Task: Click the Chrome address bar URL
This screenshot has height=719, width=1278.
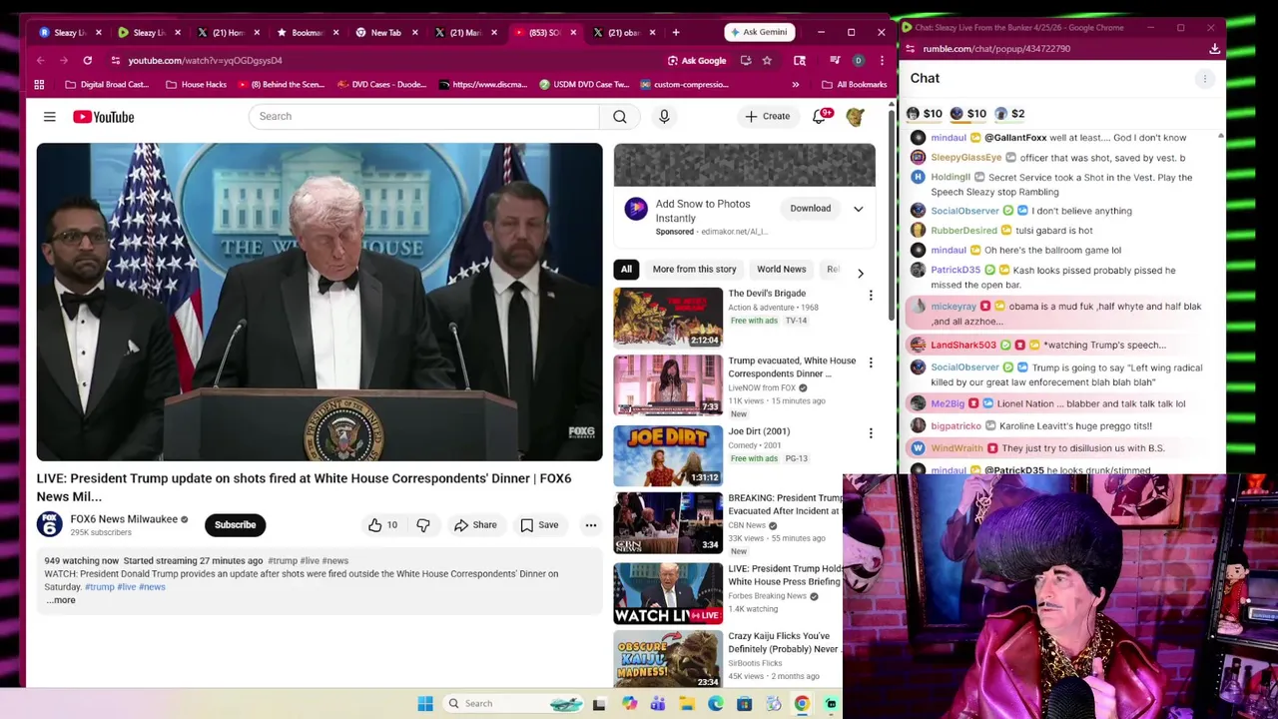Action: (205, 61)
